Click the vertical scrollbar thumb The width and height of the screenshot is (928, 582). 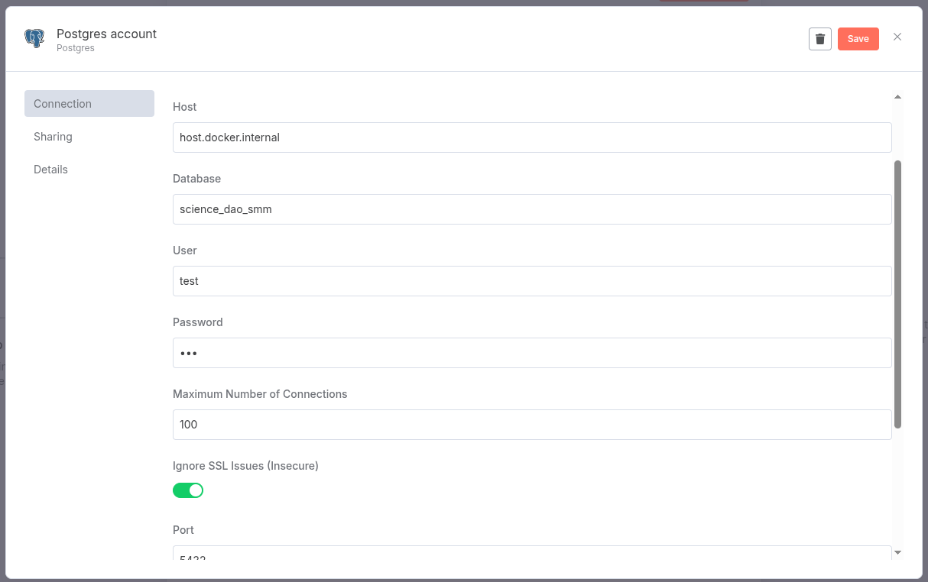tap(897, 294)
